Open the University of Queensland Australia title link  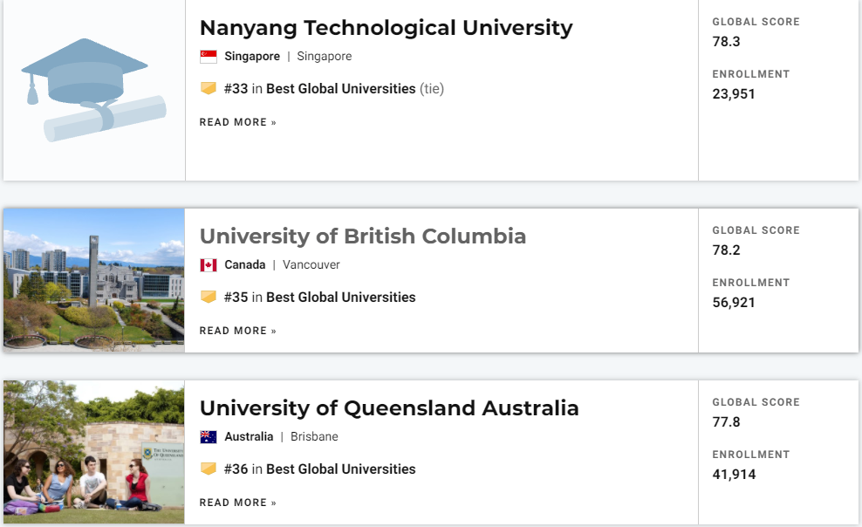(x=389, y=408)
